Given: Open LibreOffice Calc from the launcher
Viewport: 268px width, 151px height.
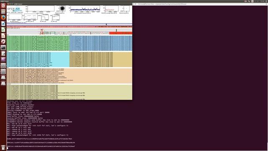Looking at the screenshot, I should click(x=3, y=30).
